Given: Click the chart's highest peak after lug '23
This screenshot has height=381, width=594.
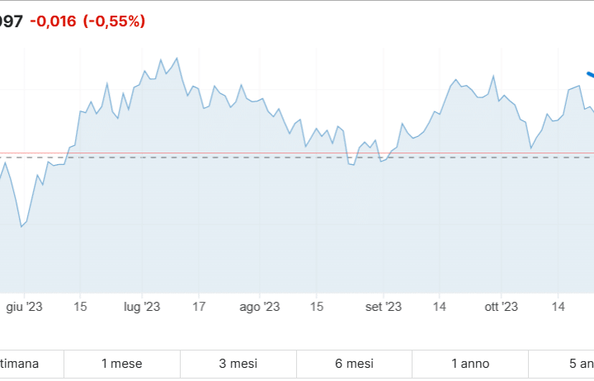Looking at the screenshot, I should [177, 59].
